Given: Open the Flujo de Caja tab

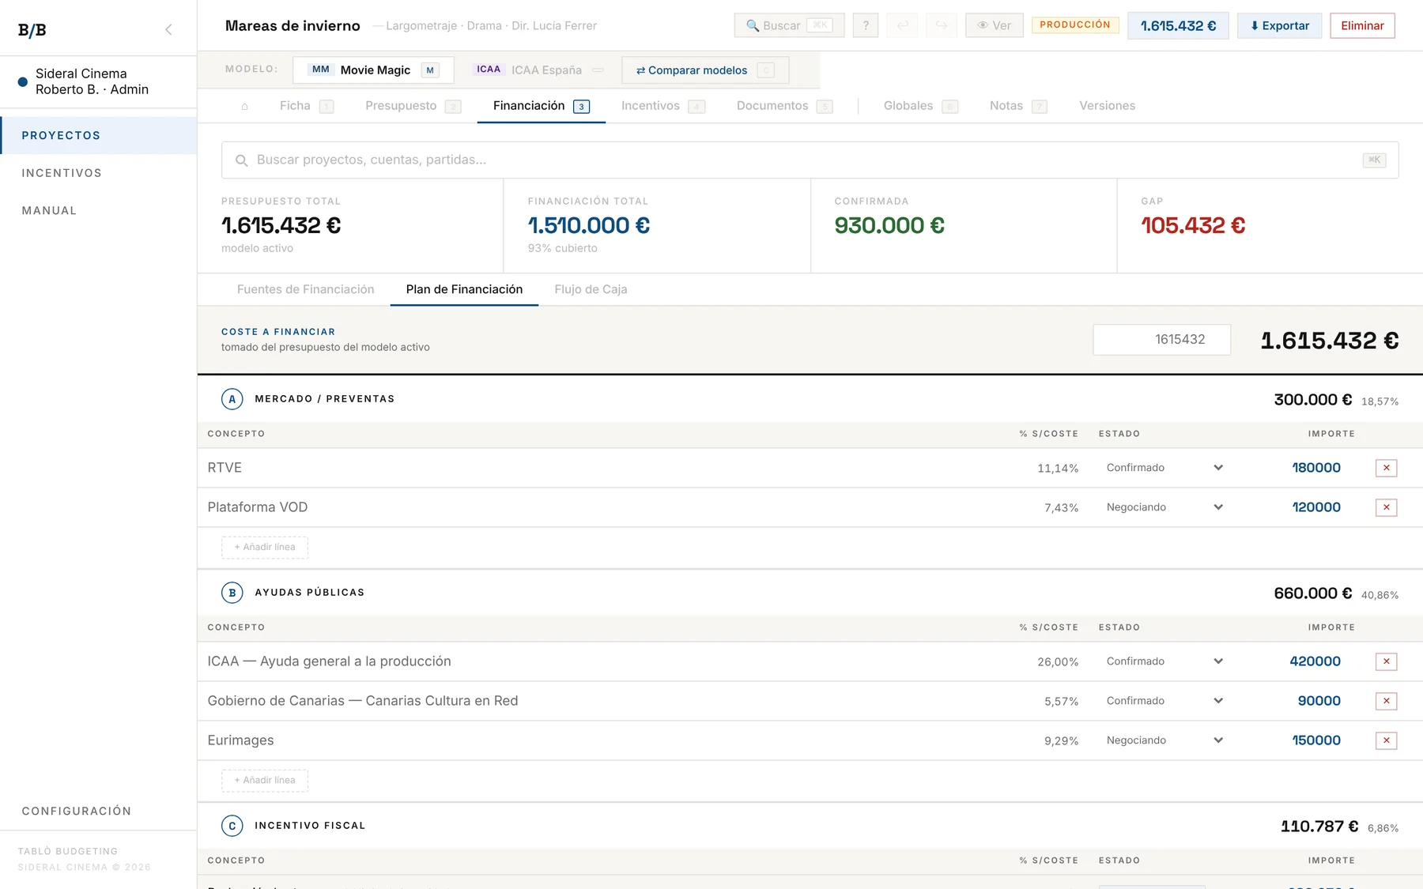Looking at the screenshot, I should point(591,289).
